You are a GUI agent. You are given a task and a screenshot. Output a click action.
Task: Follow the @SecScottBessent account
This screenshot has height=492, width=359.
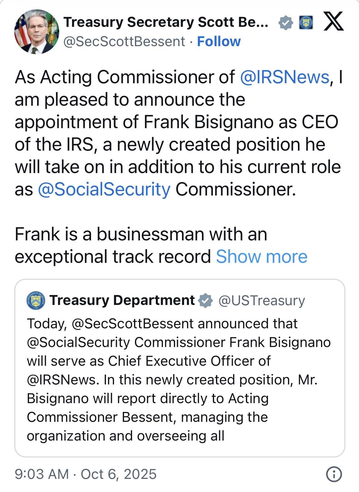(219, 41)
